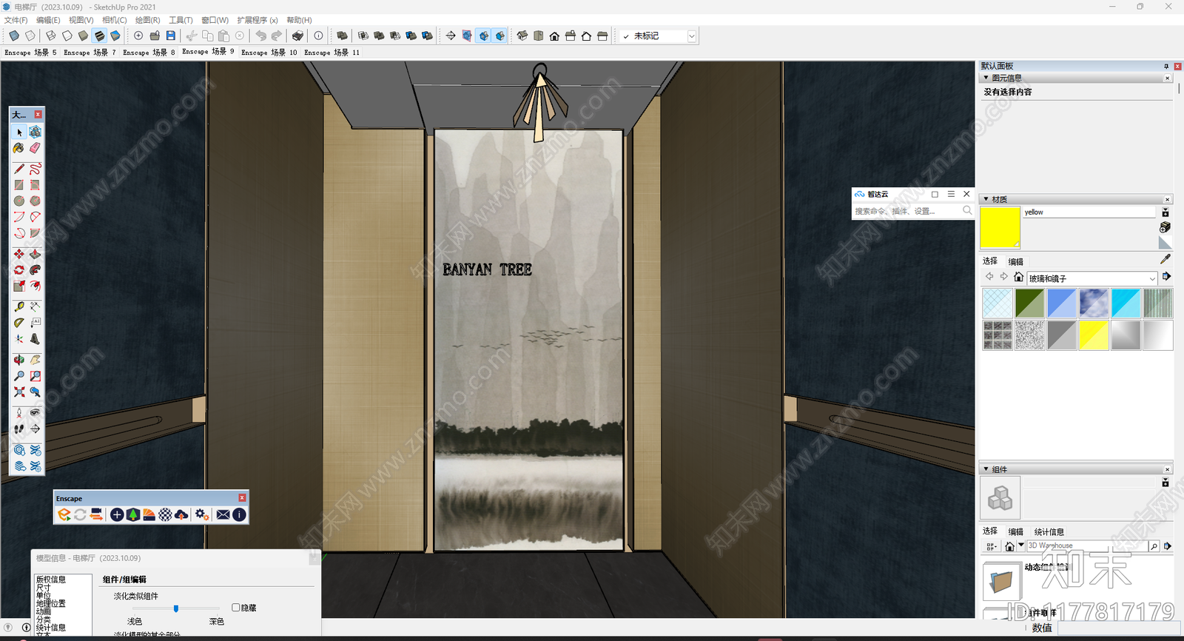Open Enscape material editor checkered icon
The width and height of the screenshot is (1184, 641).
click(x=165, y=514)
